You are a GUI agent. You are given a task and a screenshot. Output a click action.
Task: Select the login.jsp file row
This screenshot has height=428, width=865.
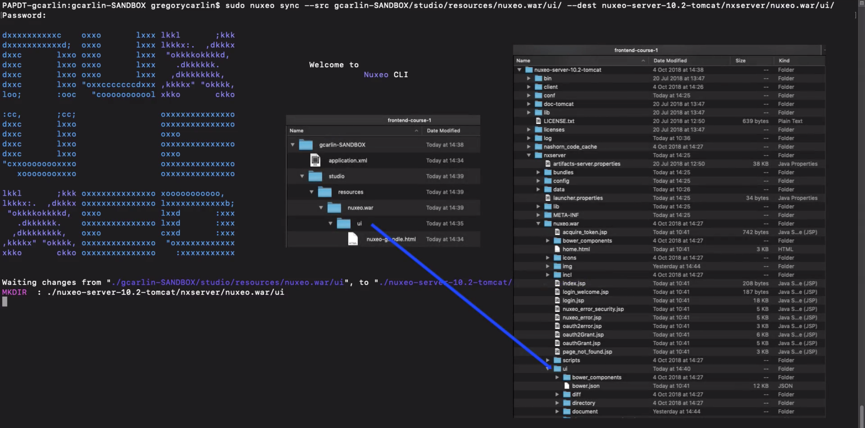tap(669, 300)
